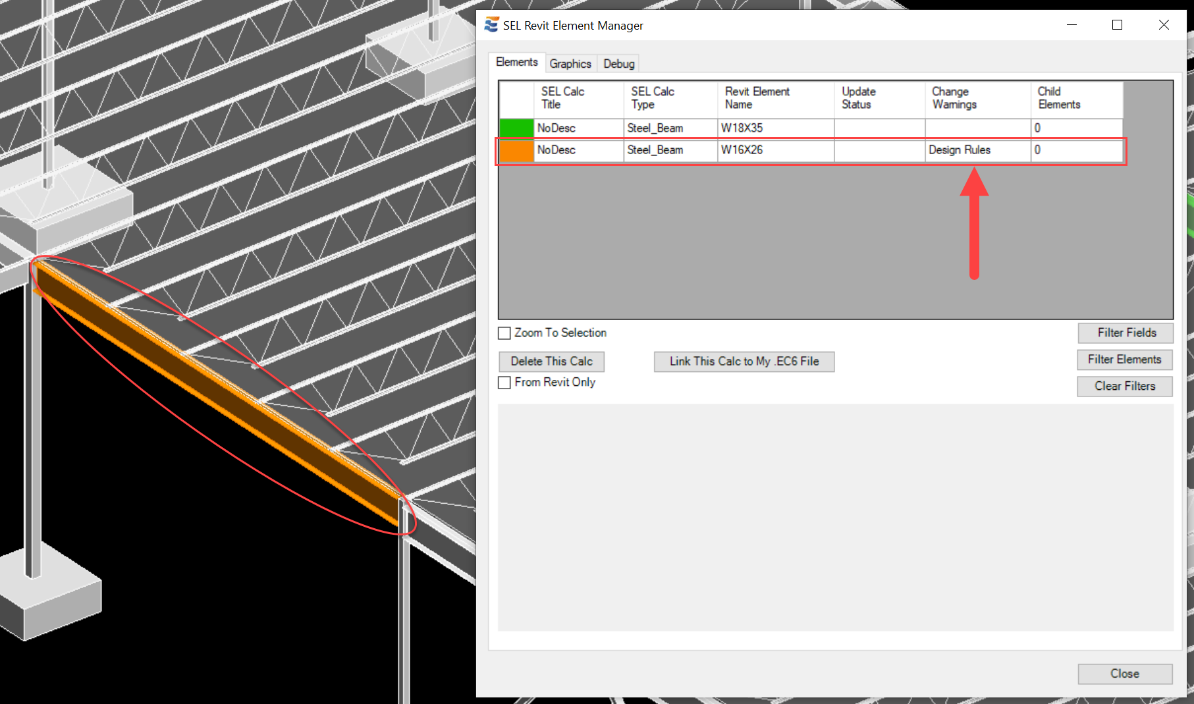Click the Change Warnings column header
1194x704 pixels.
978,99
